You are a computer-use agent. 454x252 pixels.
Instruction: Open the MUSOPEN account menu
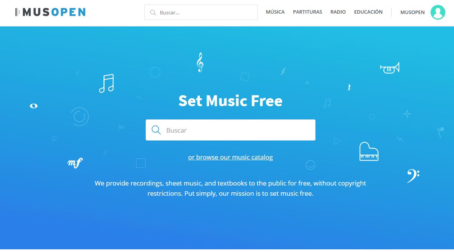pos(412,12)
